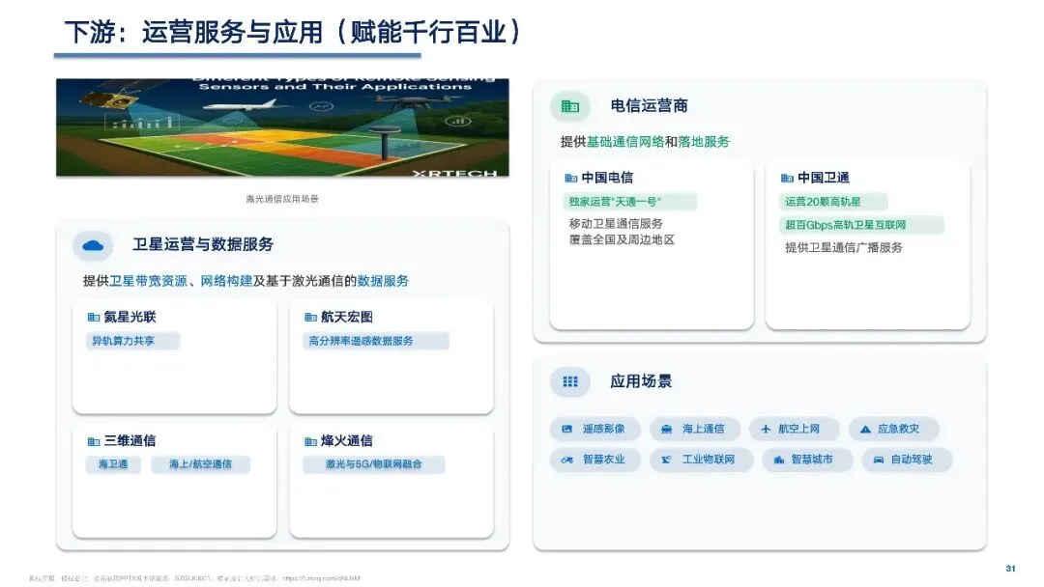Click the highlighted text 卫星带宽资源
The image size is (1044, 587).
pyautogui.click(x=148, y=281)
